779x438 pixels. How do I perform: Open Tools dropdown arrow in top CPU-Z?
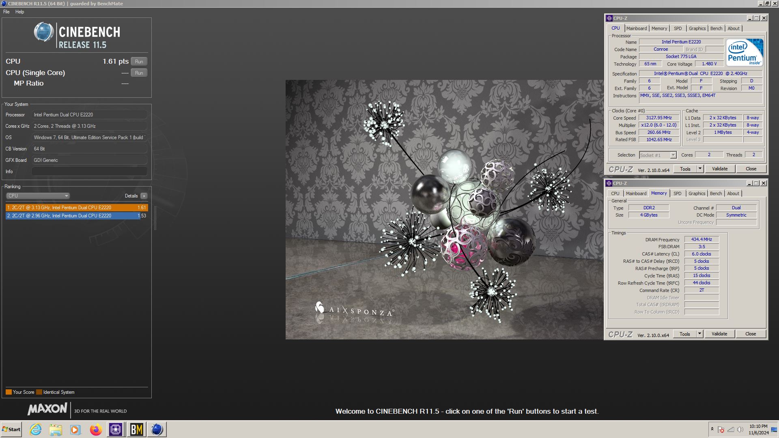coord(700,169)
